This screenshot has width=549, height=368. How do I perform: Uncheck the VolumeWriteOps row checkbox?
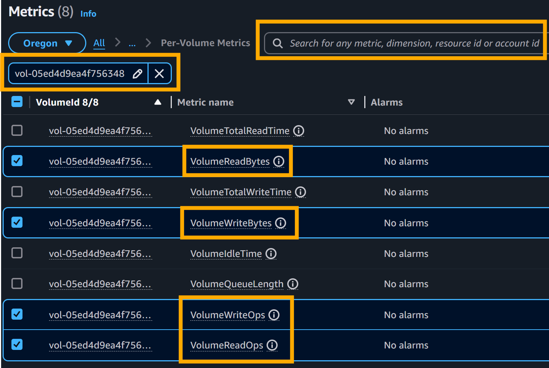(x=17, y=314)
